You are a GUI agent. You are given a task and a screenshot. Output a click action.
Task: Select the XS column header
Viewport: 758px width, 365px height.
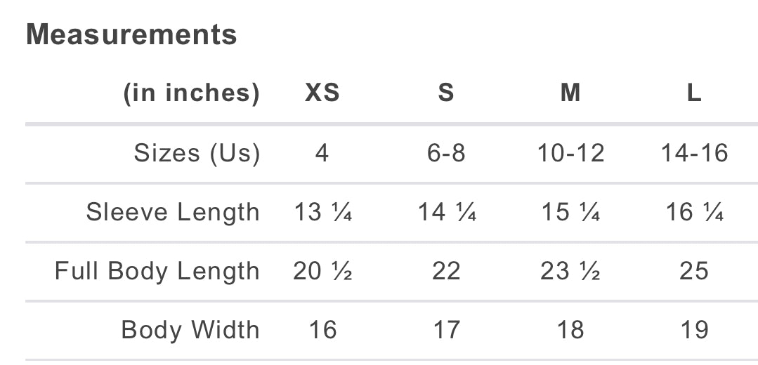click(322, 93)
